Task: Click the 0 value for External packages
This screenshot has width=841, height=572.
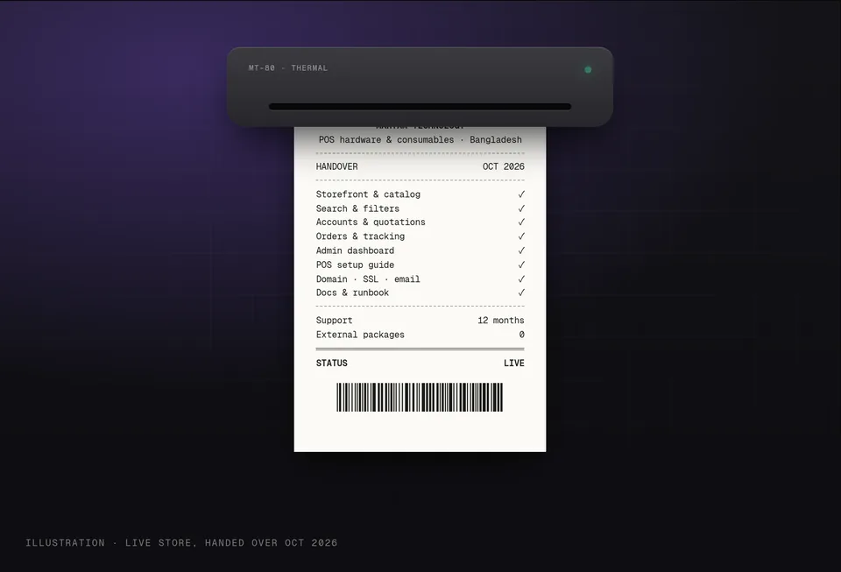Action: pos(521,335)
